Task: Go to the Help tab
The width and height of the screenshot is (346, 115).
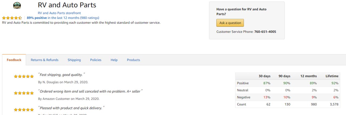Action: coord(114,60)
